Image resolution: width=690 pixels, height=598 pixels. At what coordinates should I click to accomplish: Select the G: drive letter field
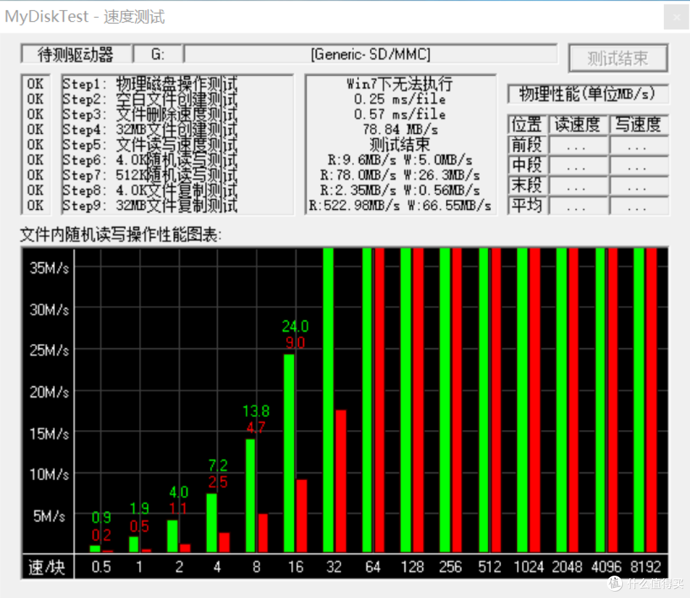coord(158,54)
